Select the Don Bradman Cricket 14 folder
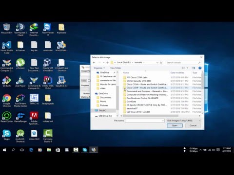 click(142, 98)
